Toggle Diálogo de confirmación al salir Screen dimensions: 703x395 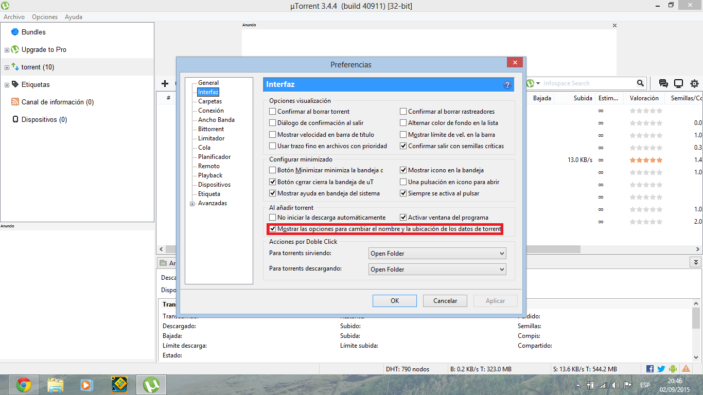[x=273, y=123]
